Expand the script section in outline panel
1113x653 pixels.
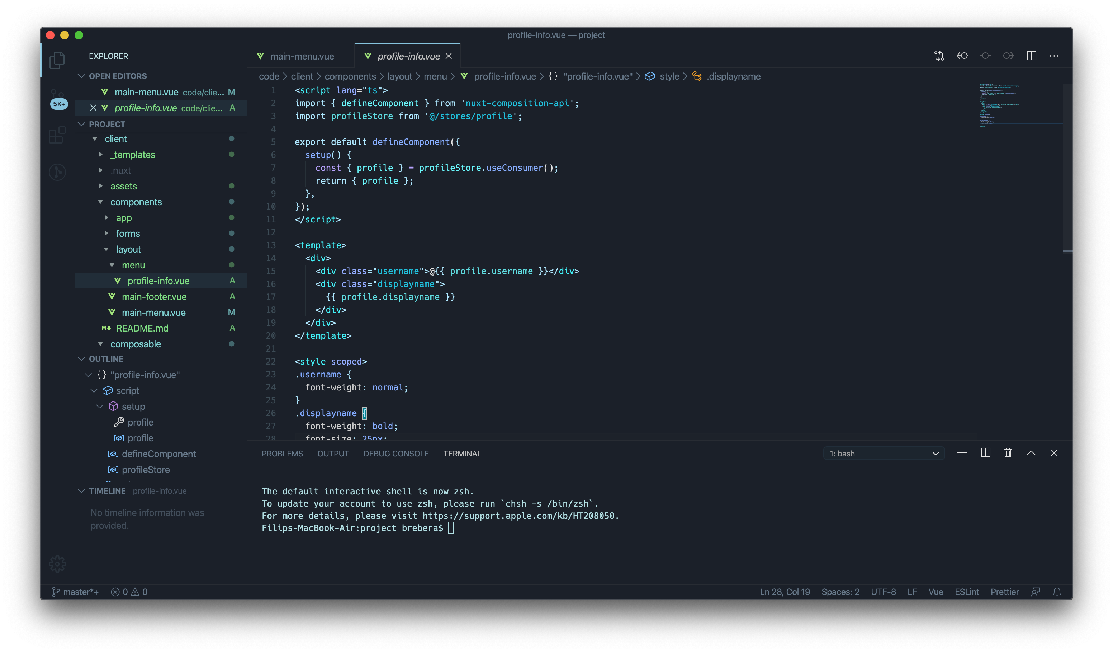tap(94, 390)
